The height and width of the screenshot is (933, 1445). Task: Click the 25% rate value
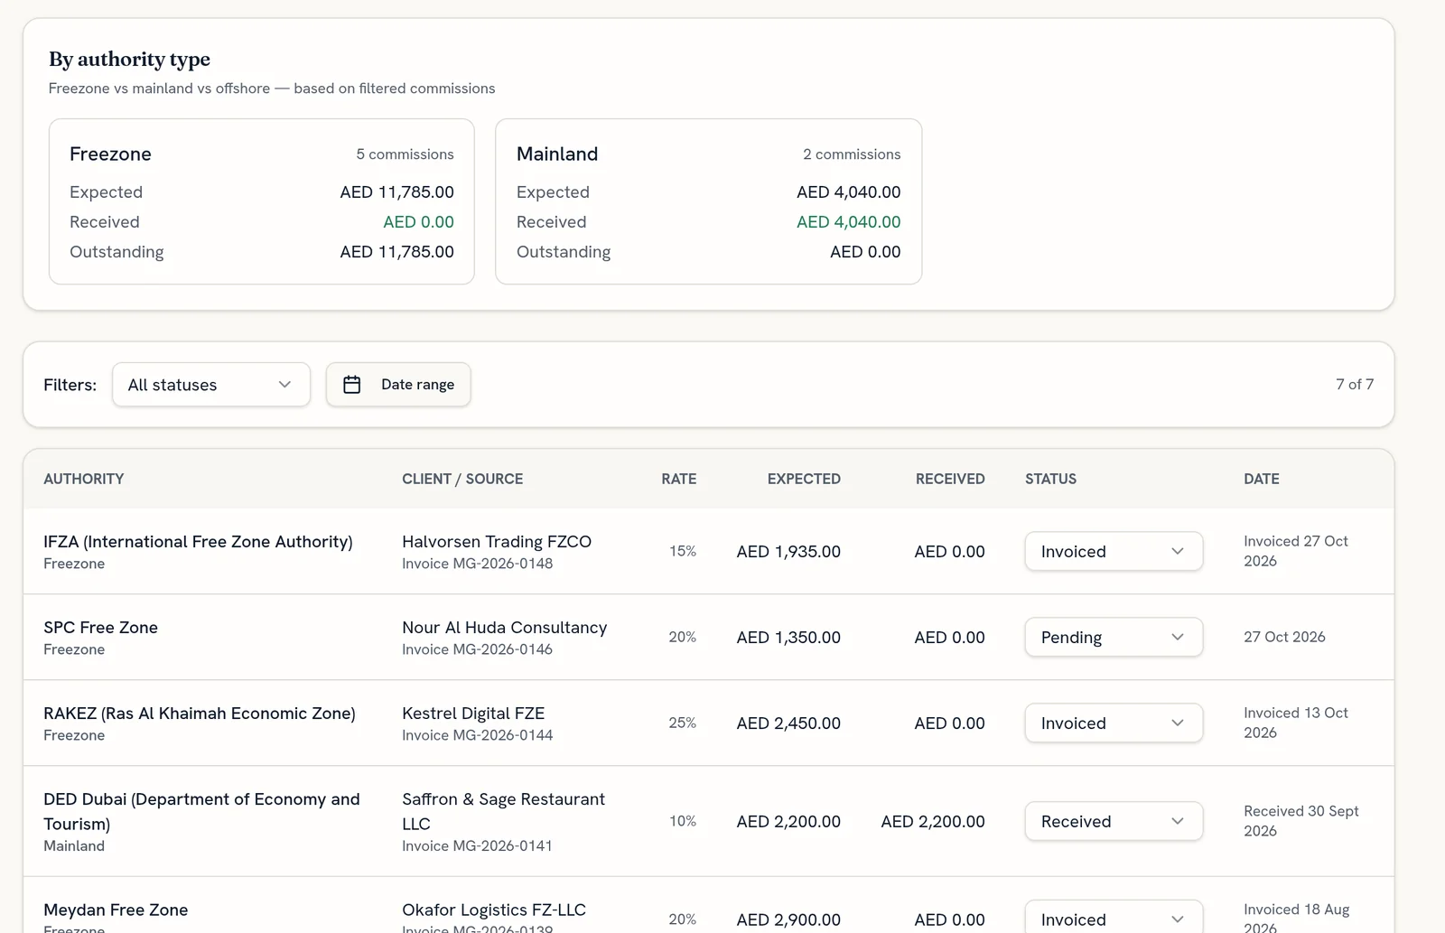[x=683, y=723]
